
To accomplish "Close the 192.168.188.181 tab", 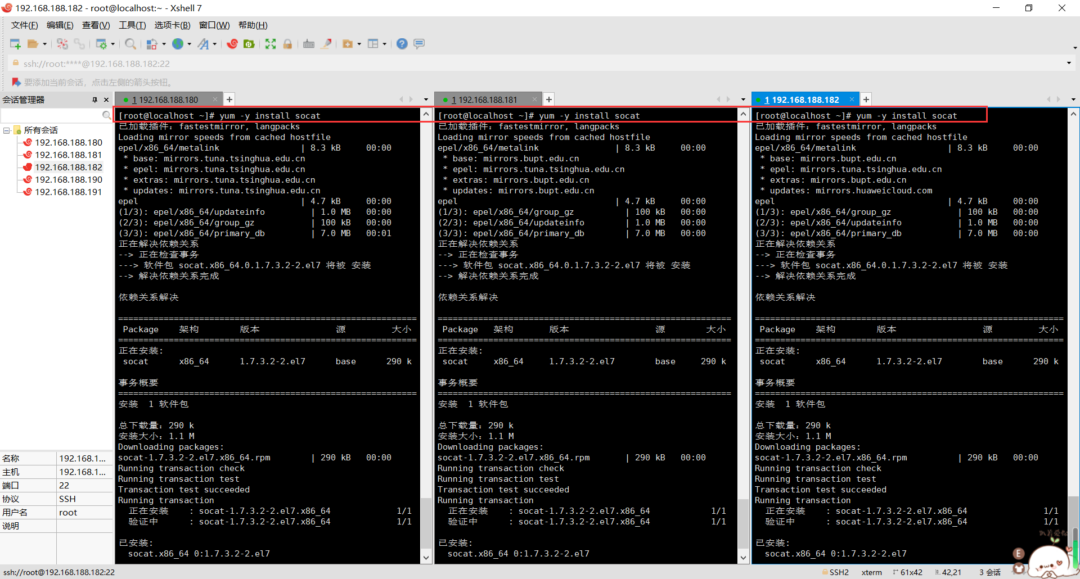I will [534, 99].
